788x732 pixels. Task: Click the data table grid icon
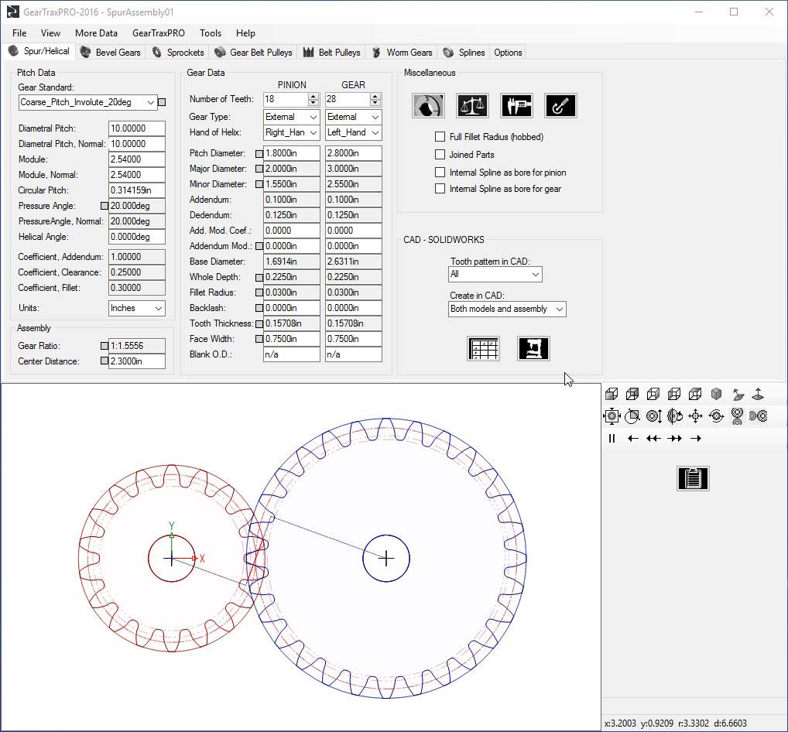tap(484, 348)
